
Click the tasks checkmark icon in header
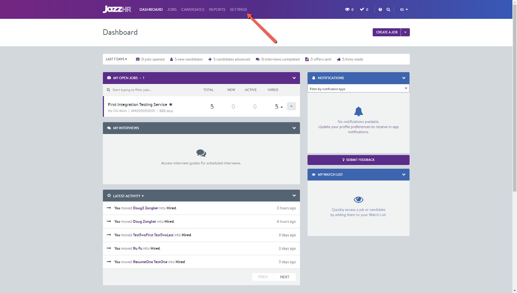(362, 9)
